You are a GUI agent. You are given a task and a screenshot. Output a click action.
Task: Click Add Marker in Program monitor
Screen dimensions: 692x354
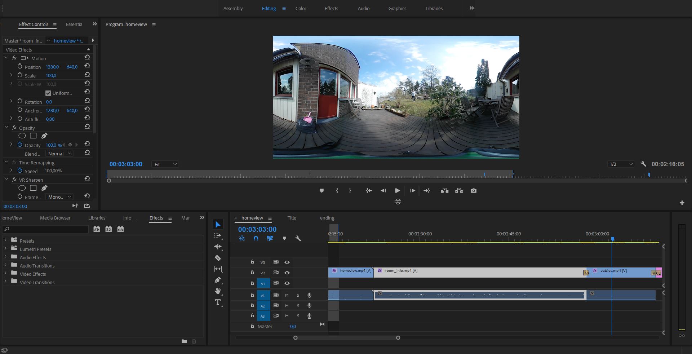pyautogui.click(x=322, y=191)
